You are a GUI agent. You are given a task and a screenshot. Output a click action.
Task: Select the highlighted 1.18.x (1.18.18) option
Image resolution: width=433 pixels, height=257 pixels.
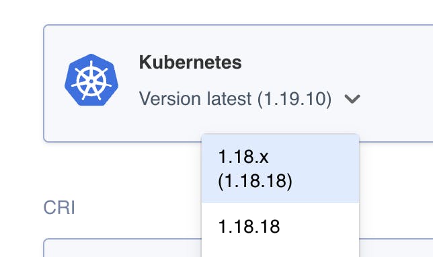pos(280,169)
